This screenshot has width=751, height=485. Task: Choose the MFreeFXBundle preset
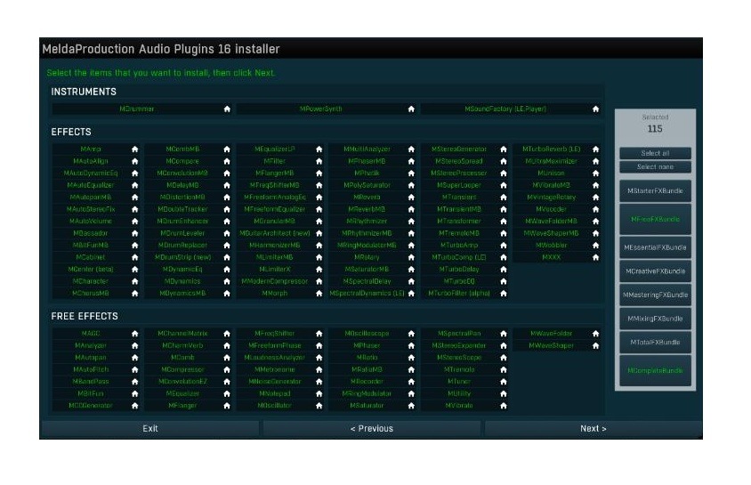tap(655, 219)
